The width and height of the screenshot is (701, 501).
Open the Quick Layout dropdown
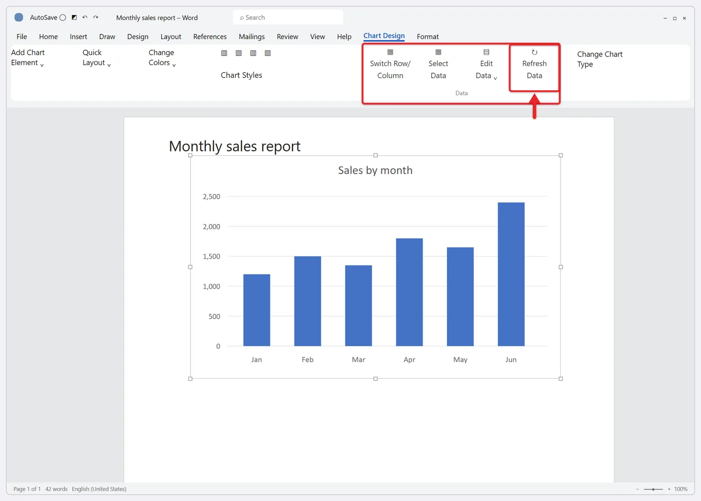[96, 58]
